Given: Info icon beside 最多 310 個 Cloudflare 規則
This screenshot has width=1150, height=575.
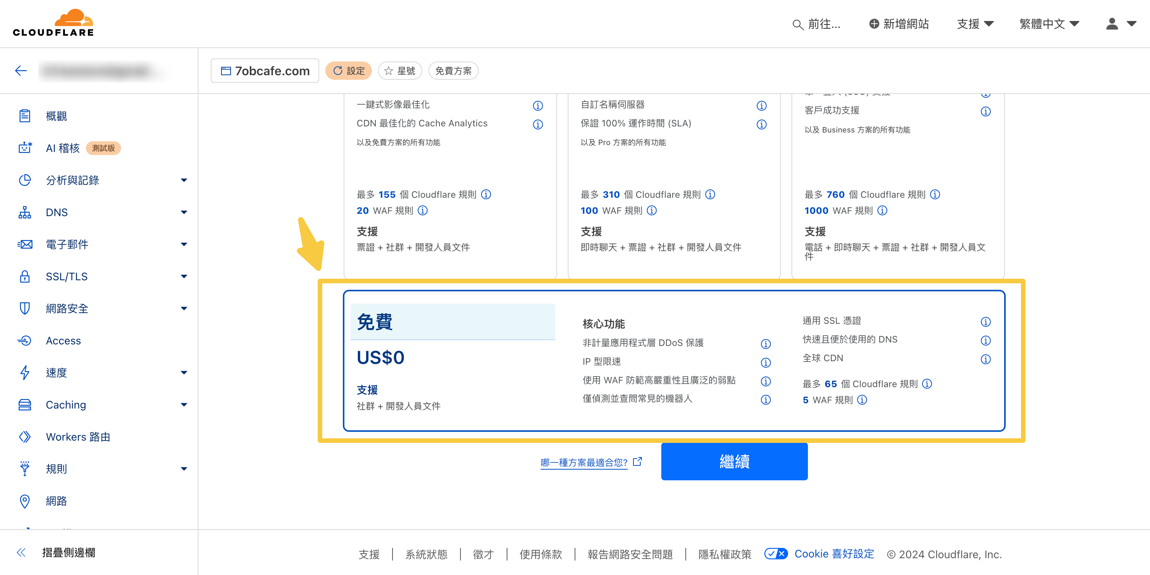Looking at the screenshot, I should (x=710, y=194).
